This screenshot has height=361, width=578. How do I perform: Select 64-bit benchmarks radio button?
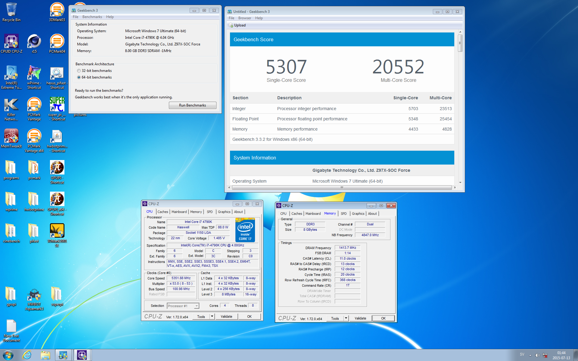click(79, 77)
